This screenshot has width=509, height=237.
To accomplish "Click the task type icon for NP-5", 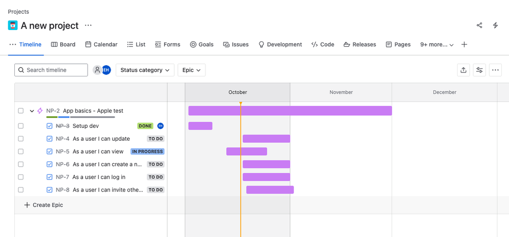I will click(49, 151).
